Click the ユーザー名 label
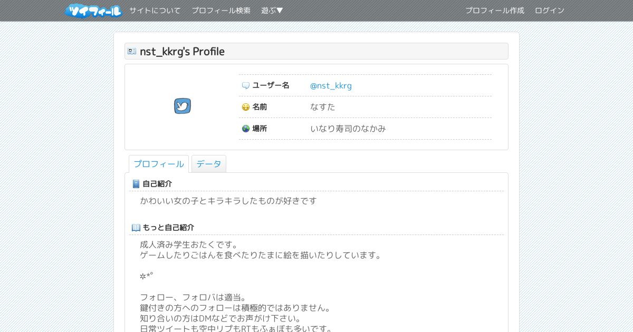The height and width of the screenshot is (332, 633). pyautogui.click(x=271, y=85)
